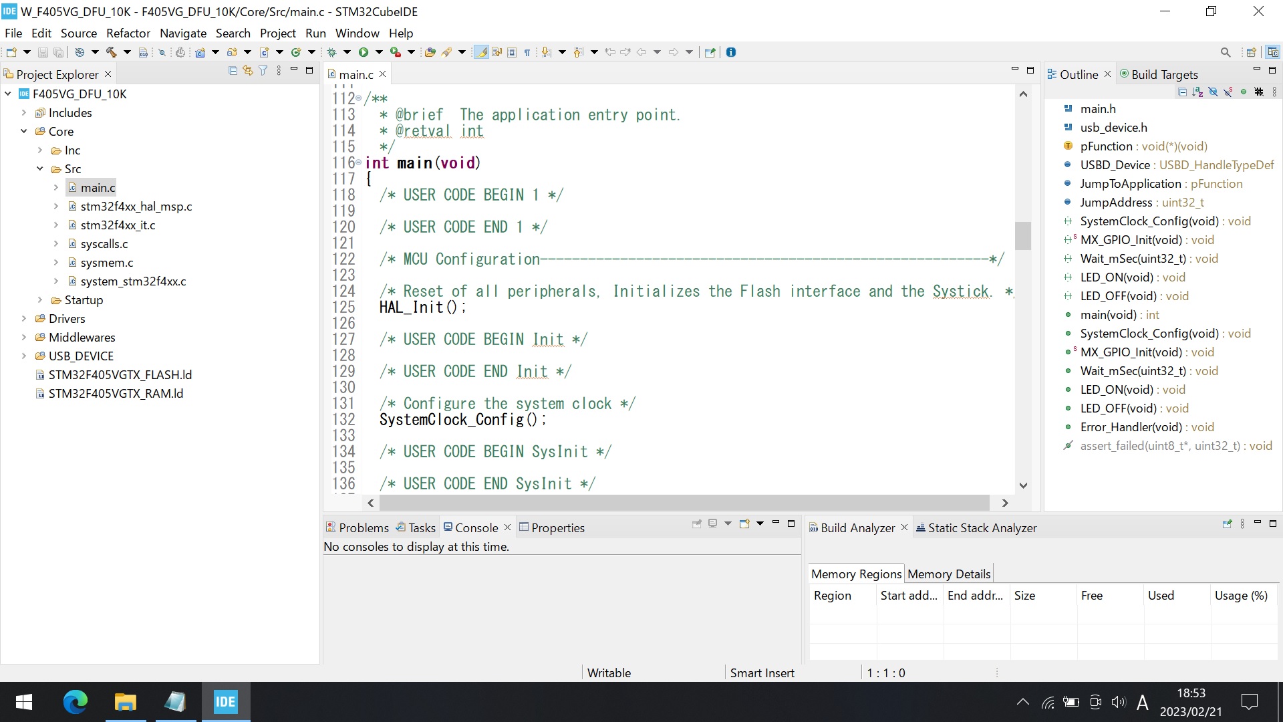Click the global Search magnifier icon

[x=1226, y=52]
